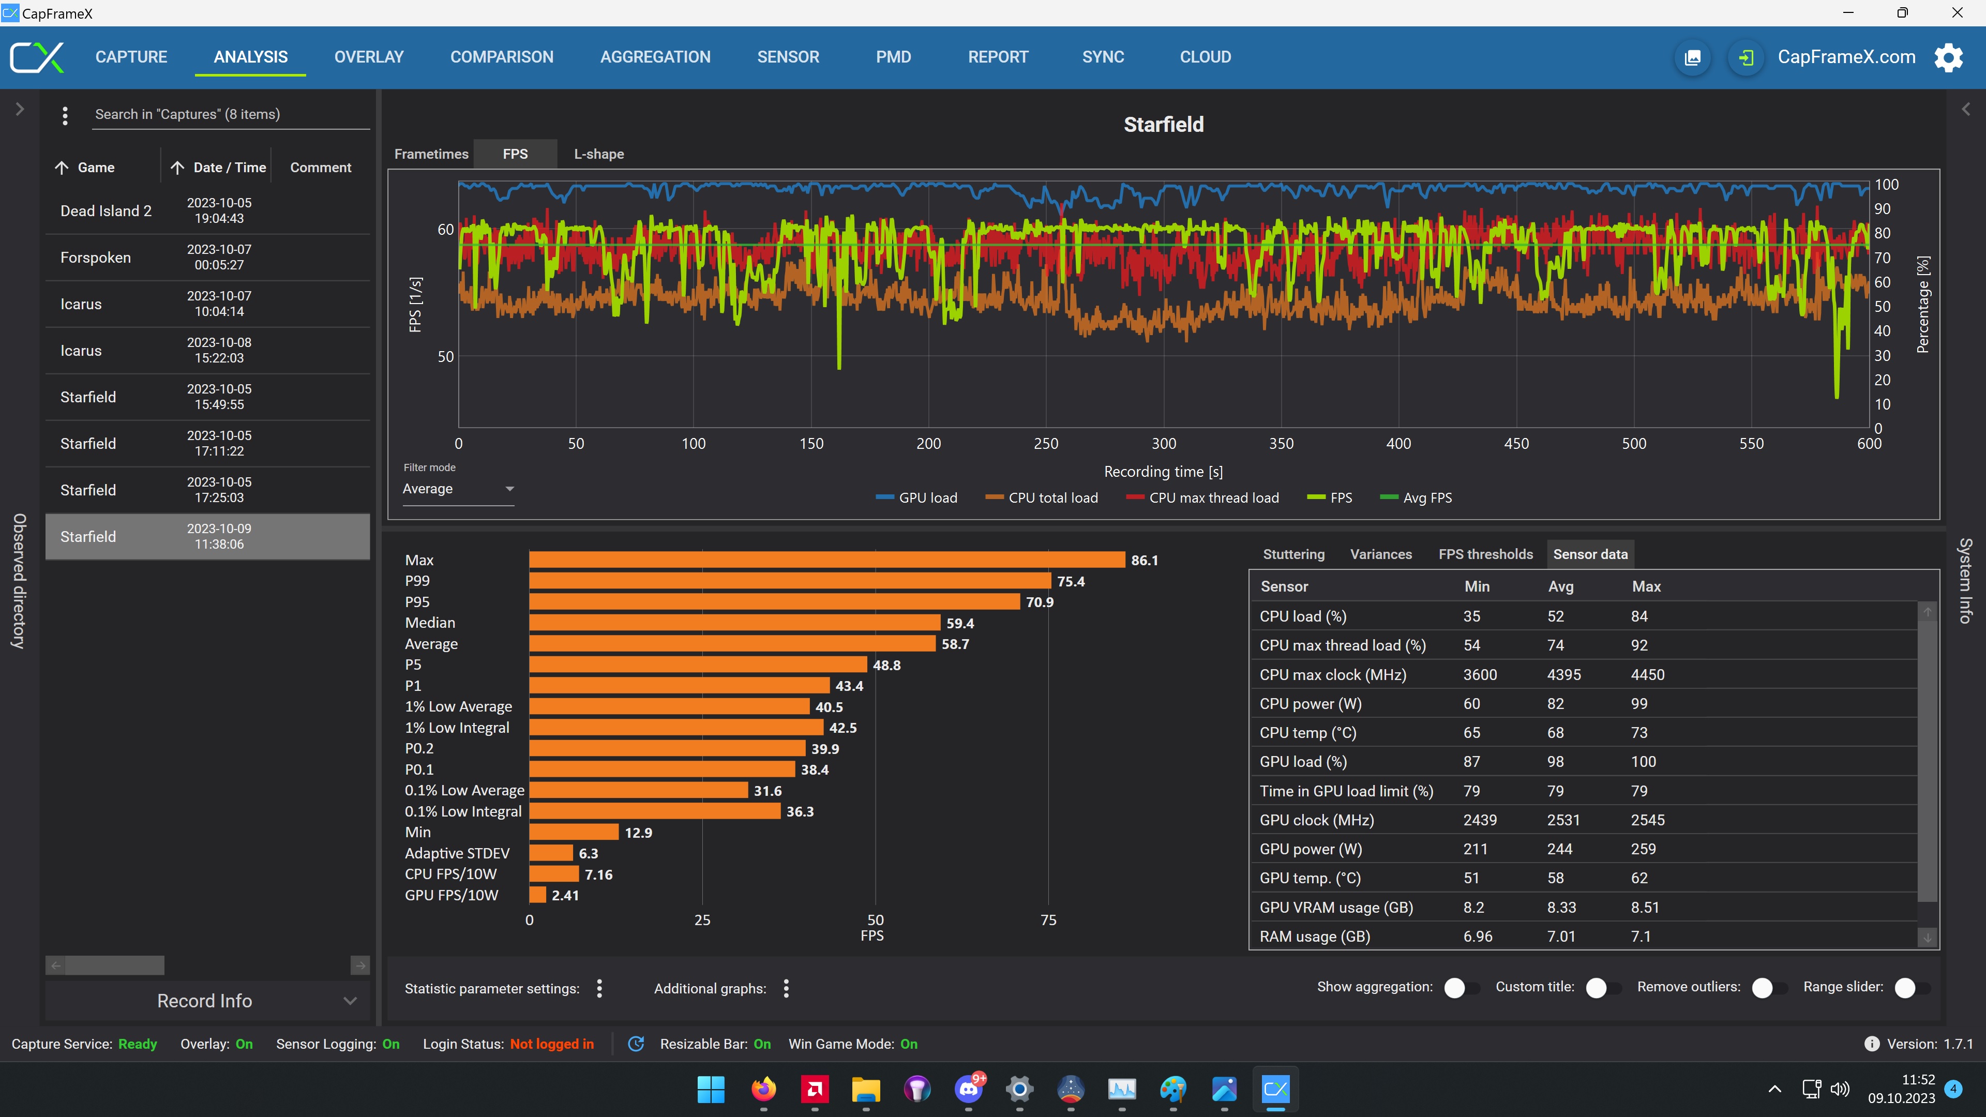The image size is (1986, 1117).
Task: Open the Filter mode Average dropdown
Action: coord(458,489)
